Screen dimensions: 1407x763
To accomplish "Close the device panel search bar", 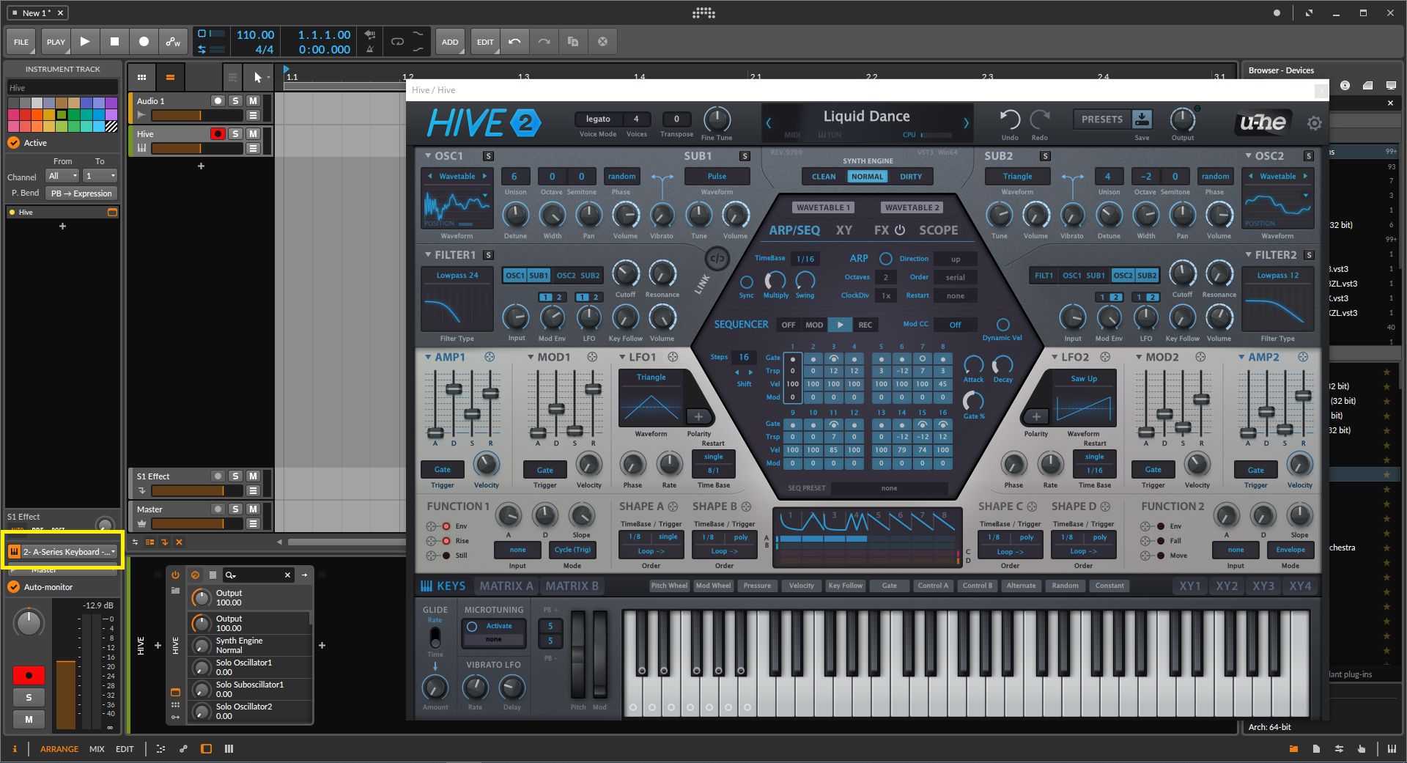I will click(287, 575).
